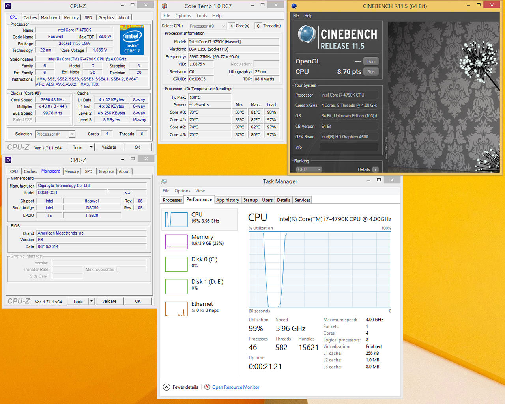
Task: Open the Options menu in Task Manager
Action: [x=182, y=191]
